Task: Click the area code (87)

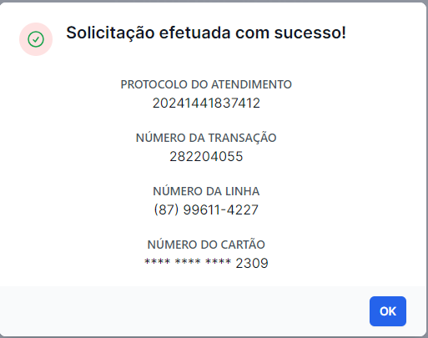Action: click(166, 209)
